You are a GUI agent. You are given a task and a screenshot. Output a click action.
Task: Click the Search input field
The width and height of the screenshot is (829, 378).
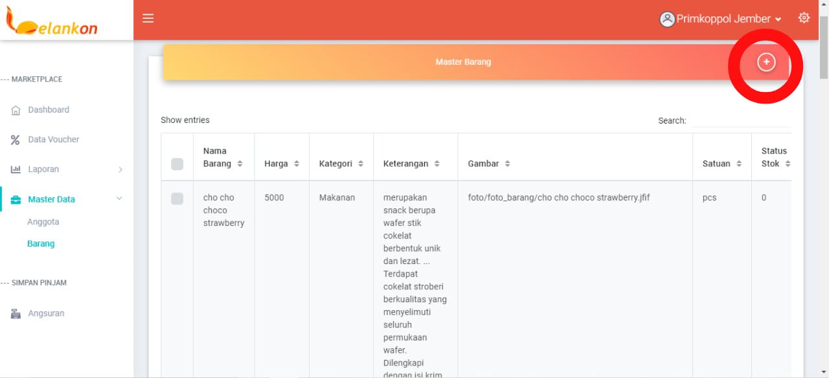(x=740, y=120)
